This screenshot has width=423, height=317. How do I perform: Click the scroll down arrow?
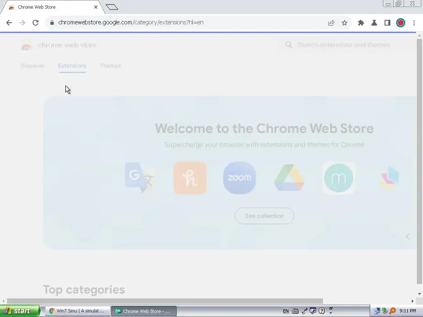pos(419,294)
